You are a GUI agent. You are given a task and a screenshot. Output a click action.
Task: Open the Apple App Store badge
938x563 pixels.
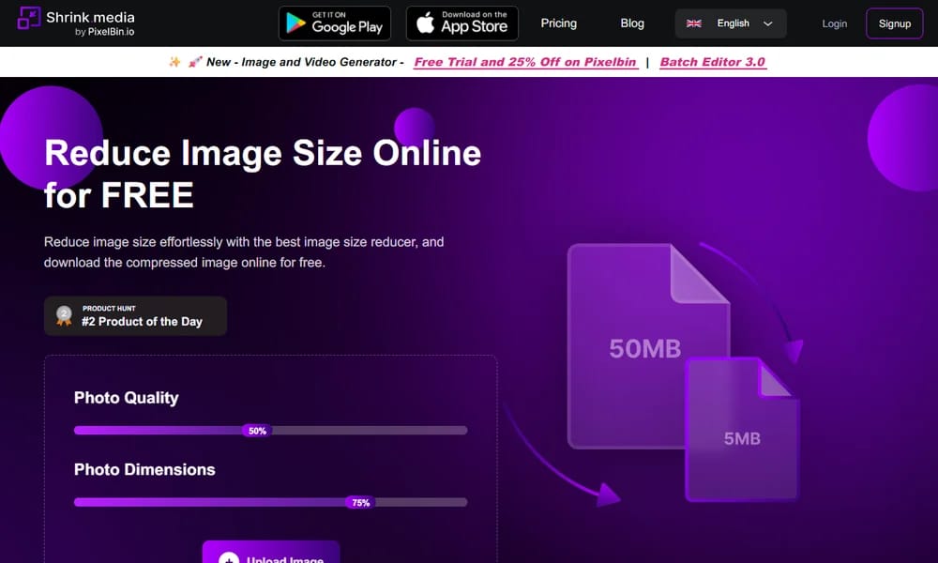(x=461, y=23)
